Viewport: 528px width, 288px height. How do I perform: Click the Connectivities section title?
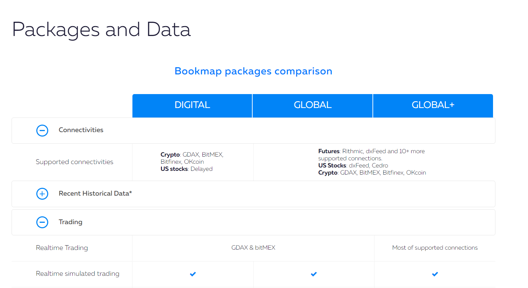pyautogui.click(x=81, y=130)
